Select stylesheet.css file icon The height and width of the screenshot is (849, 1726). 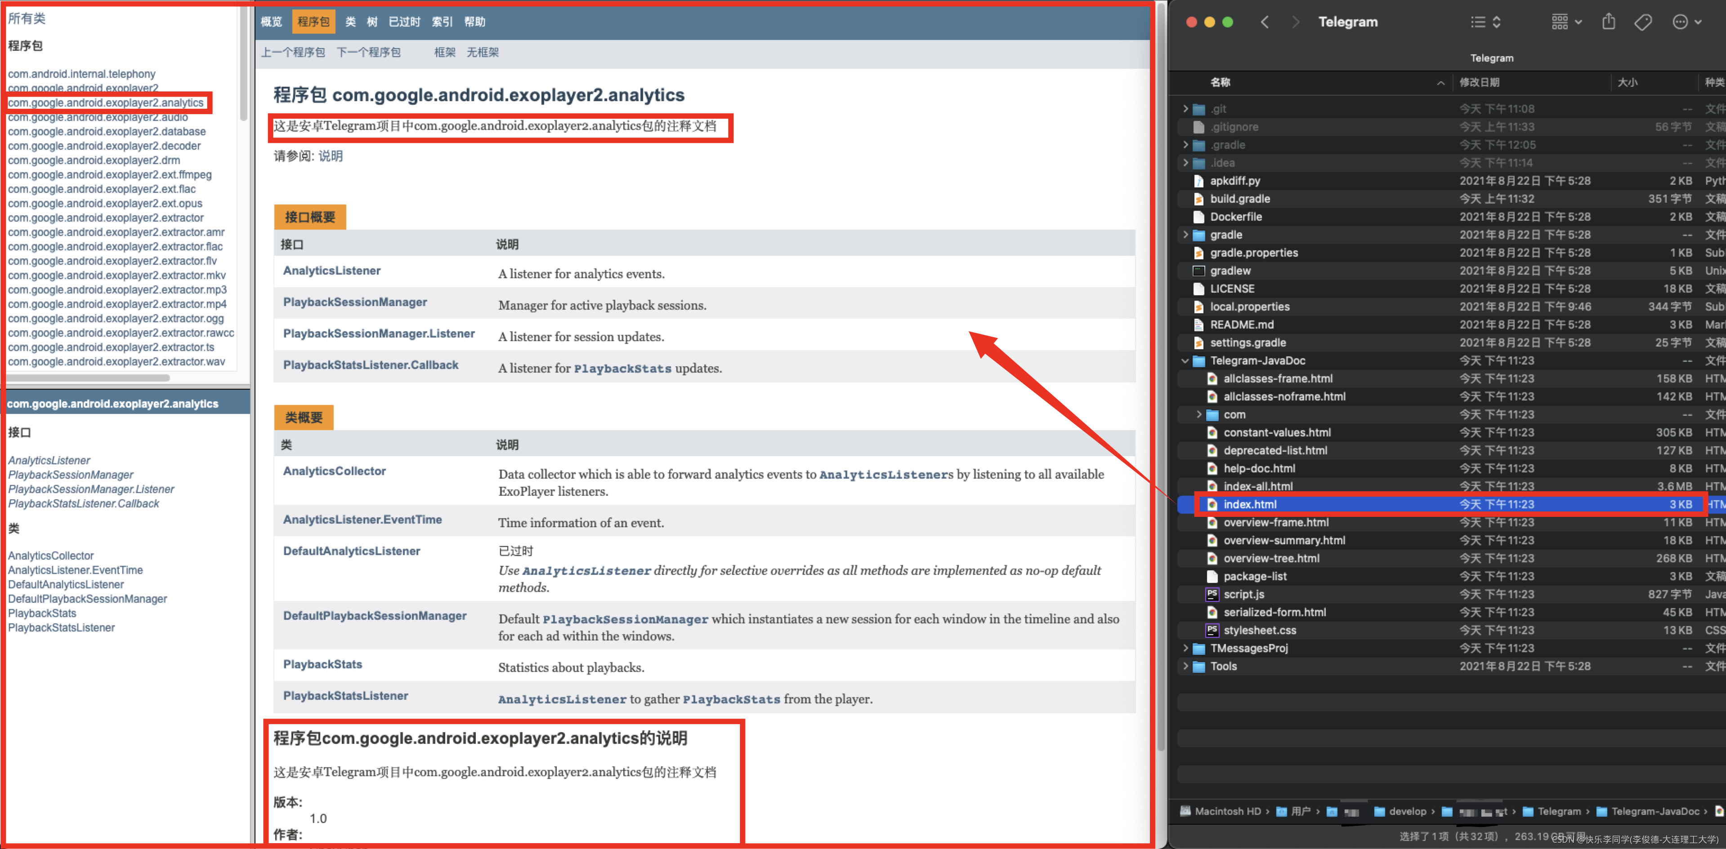pyautogui.click(x=1212, y=630)
